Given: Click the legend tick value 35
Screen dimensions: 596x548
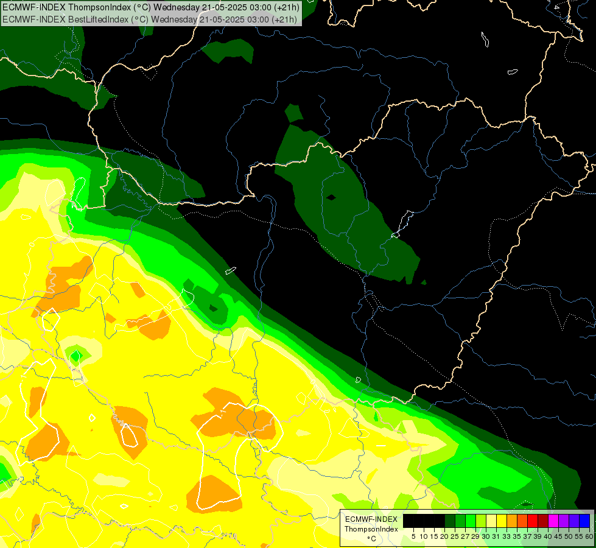Looking at the screenshot, I should pos(517,536).
